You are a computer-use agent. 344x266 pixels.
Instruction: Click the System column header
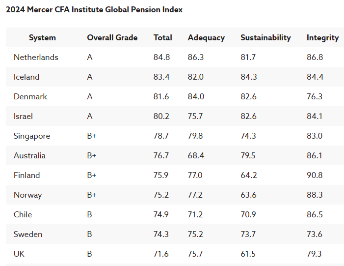click(42, 38)
